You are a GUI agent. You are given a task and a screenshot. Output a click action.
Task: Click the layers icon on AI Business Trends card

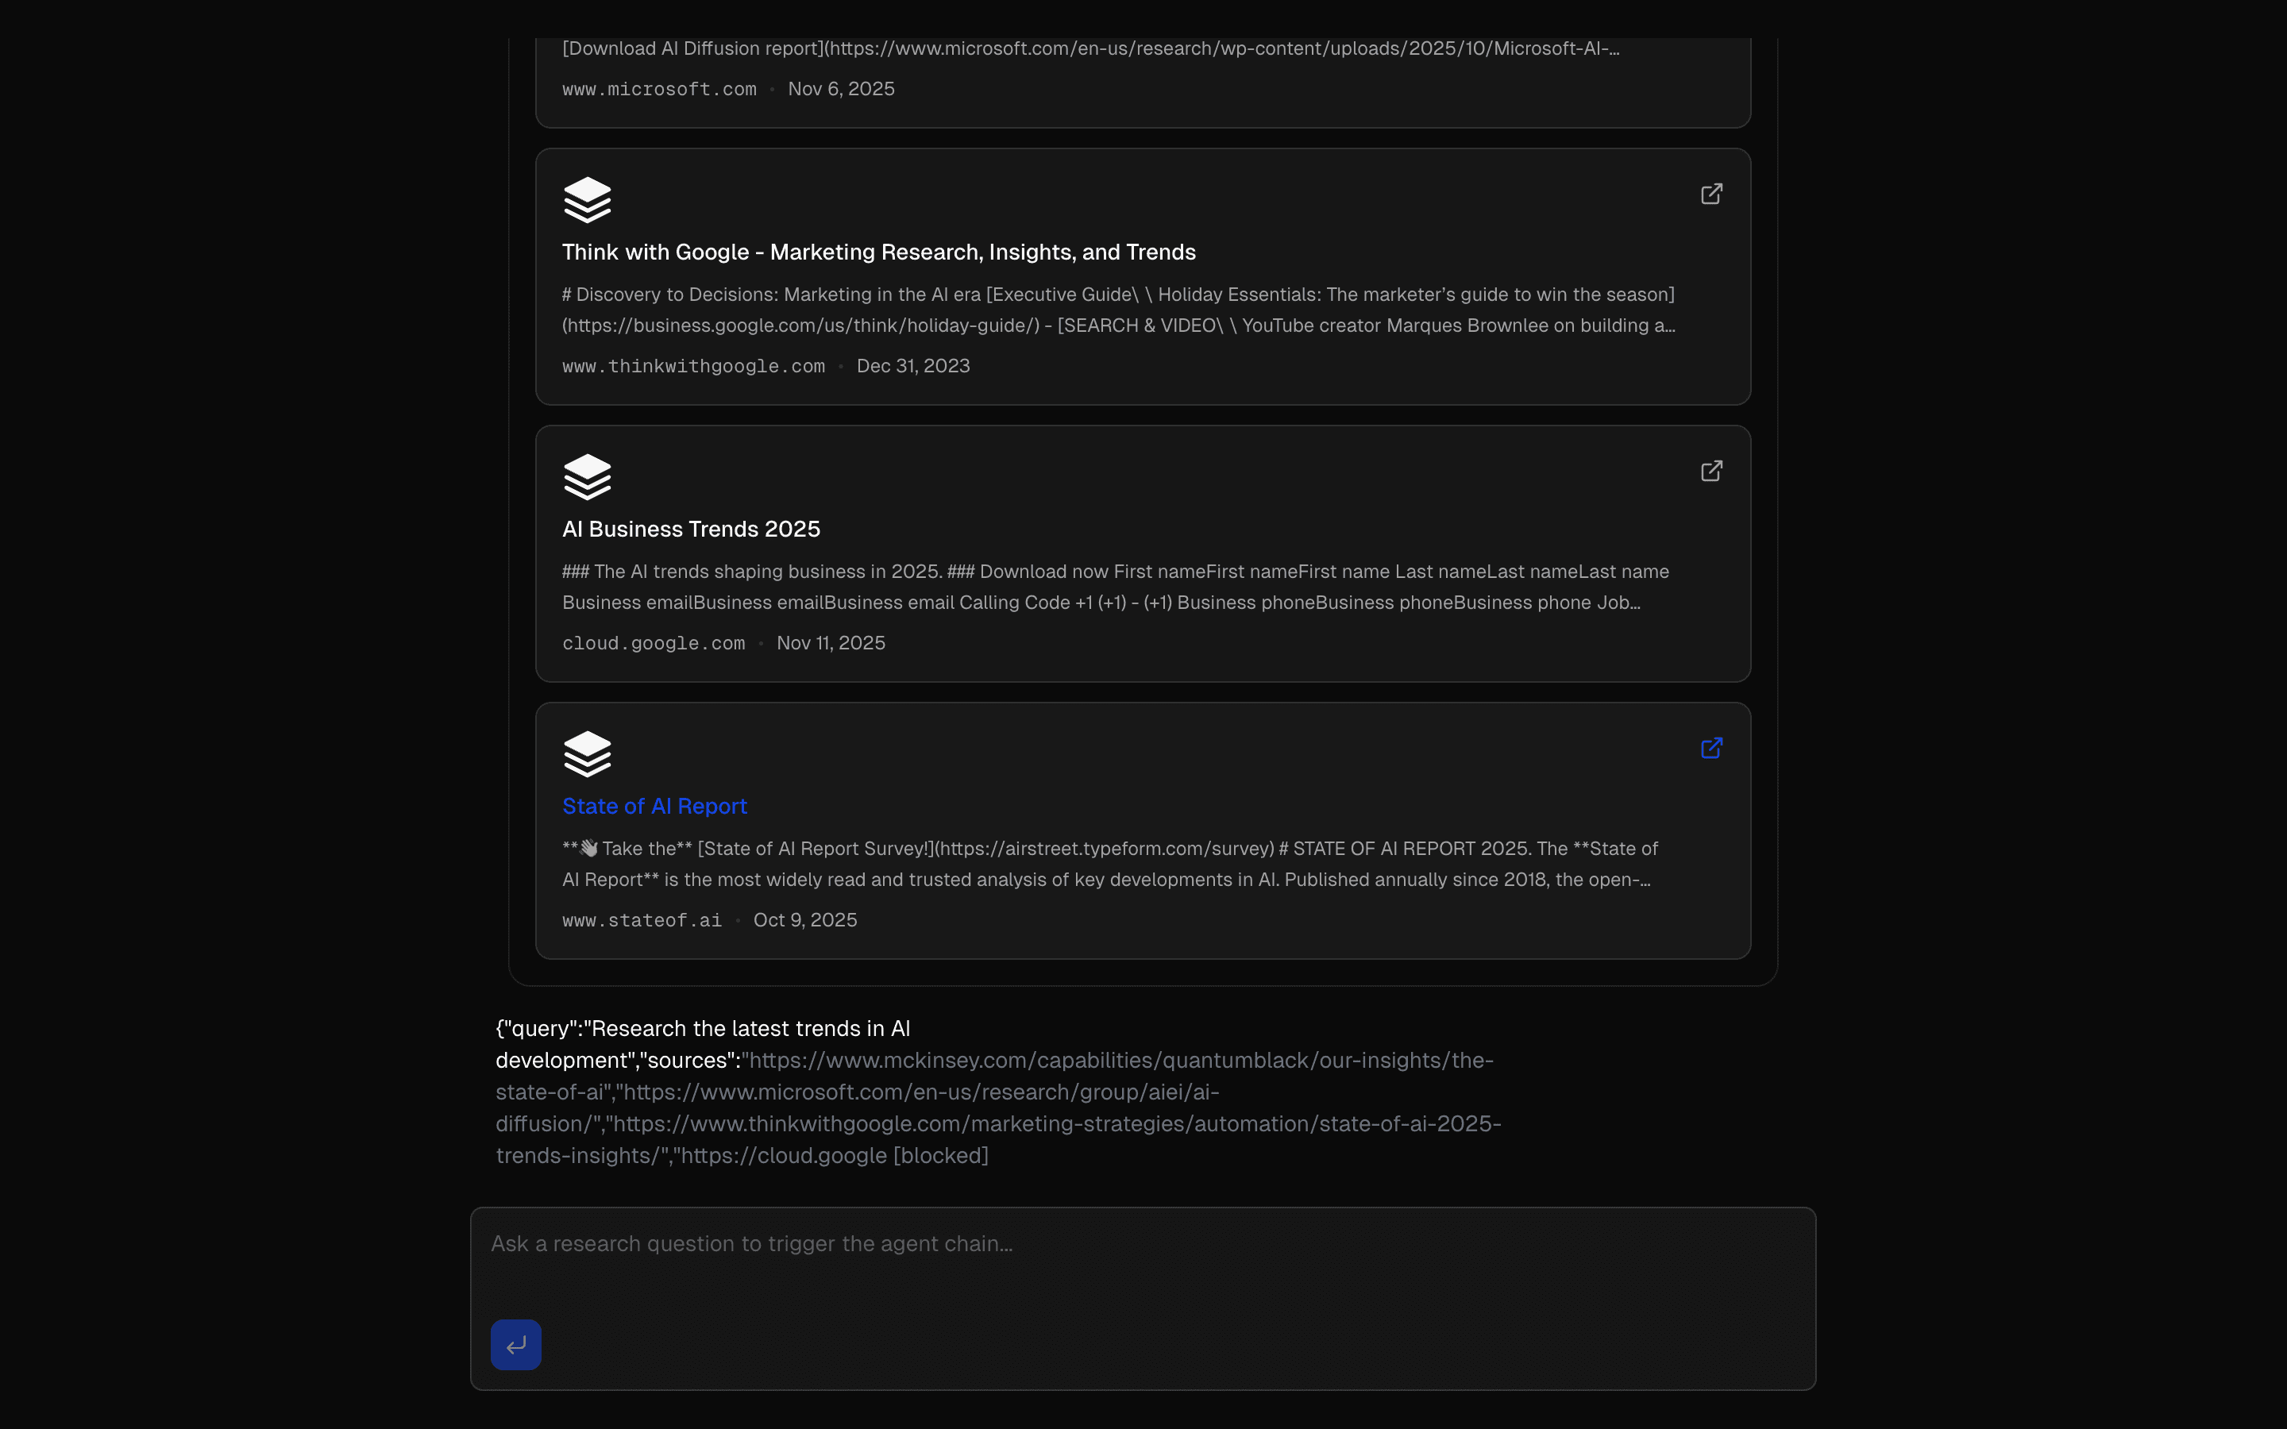click(588, 477)
